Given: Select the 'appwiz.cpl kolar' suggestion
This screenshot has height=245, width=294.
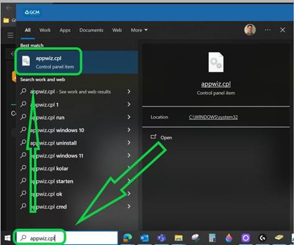Looking at the screenshot, I should click(77, 169).
